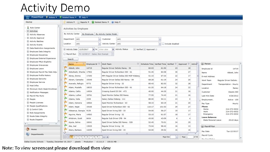The height and width of the screenshot is (152, 270).
Task: Click the Home breadcrumb heading
Action: [x=29, y=22]
